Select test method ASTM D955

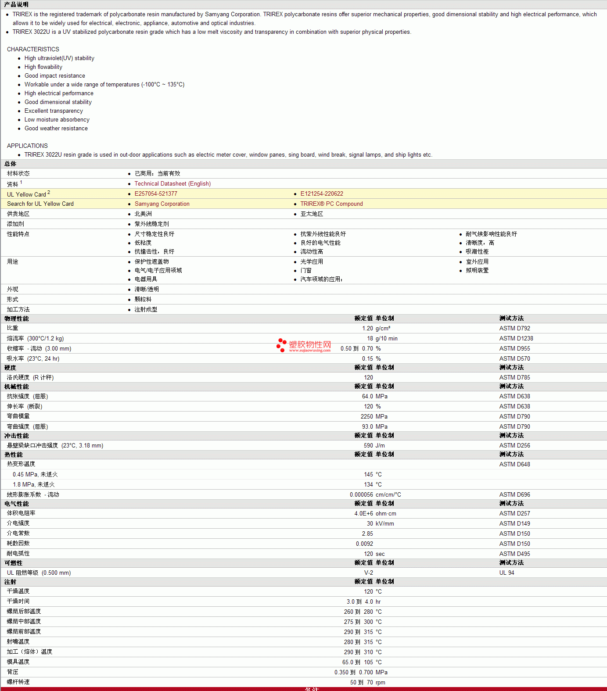click(515, 348)
